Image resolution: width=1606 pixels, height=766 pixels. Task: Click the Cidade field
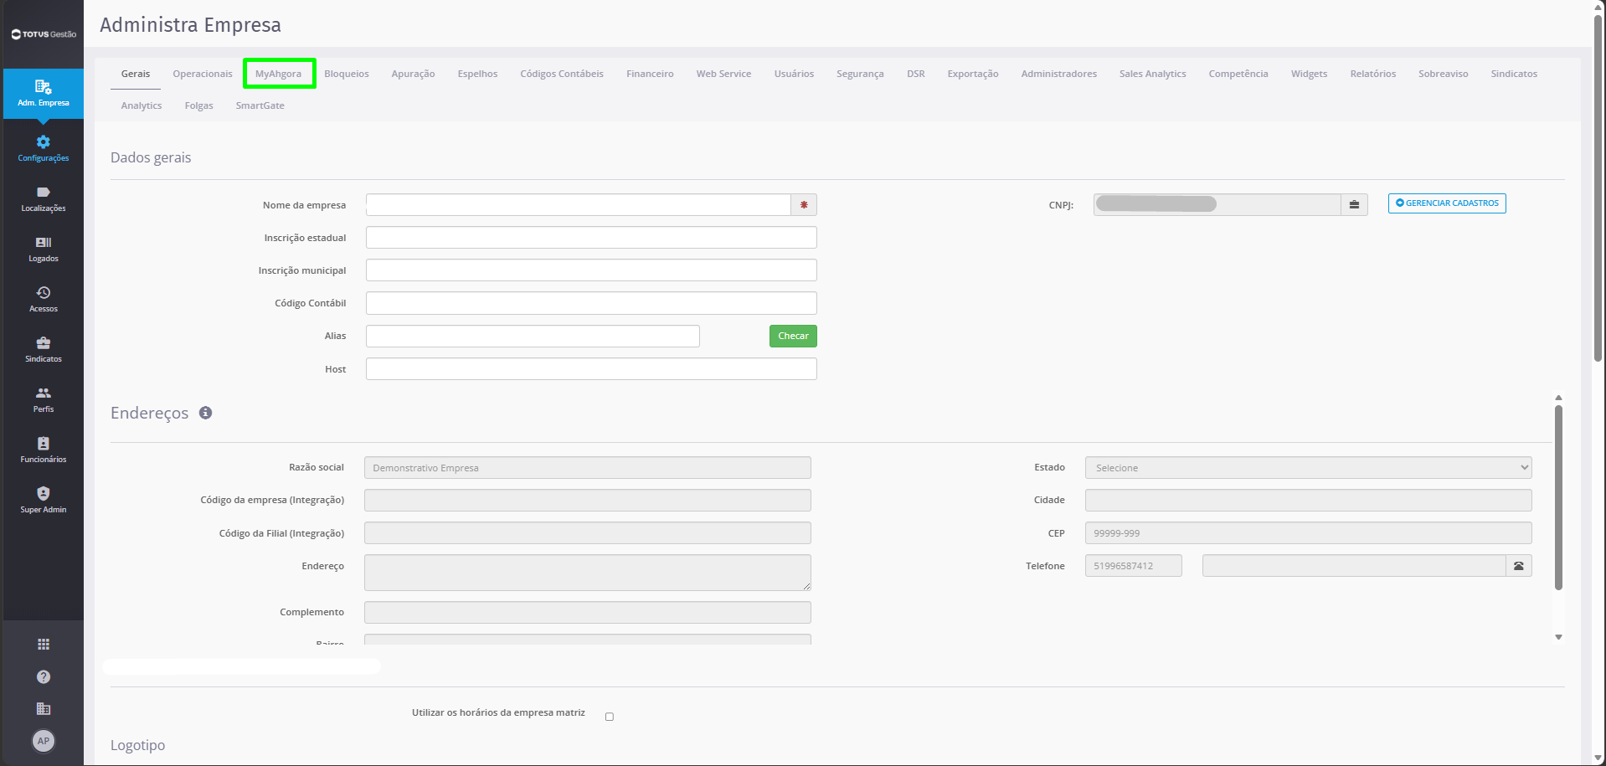tap(1308, 501)
